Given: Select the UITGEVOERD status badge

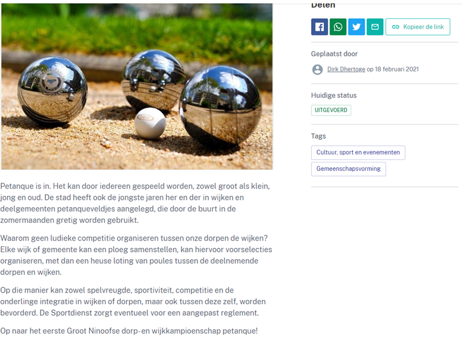Looking at the screenshot, I should 331,110.
